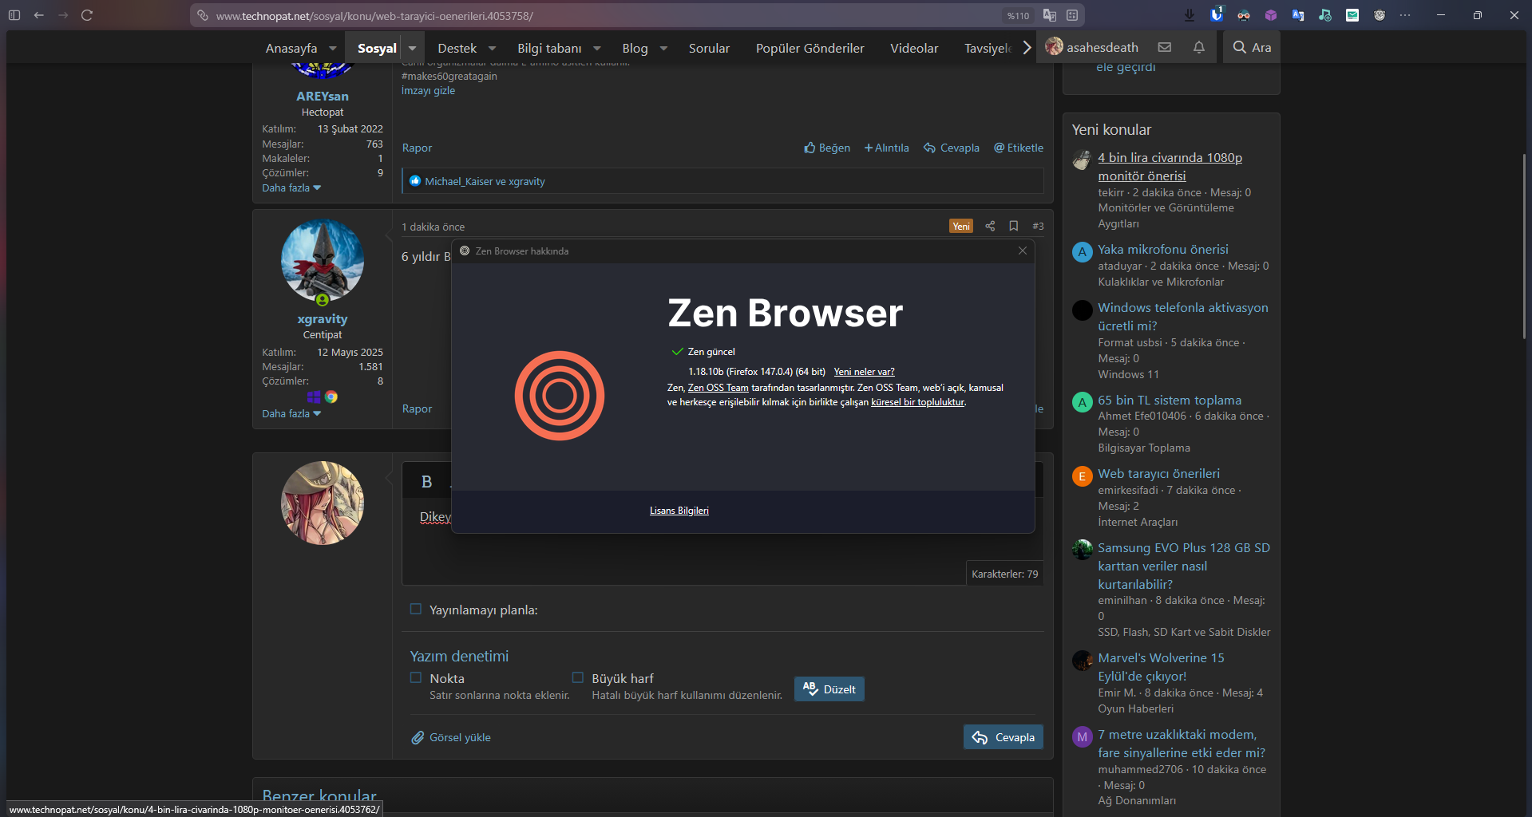Open the Yeni neler var? link

[x=864, y=372]
